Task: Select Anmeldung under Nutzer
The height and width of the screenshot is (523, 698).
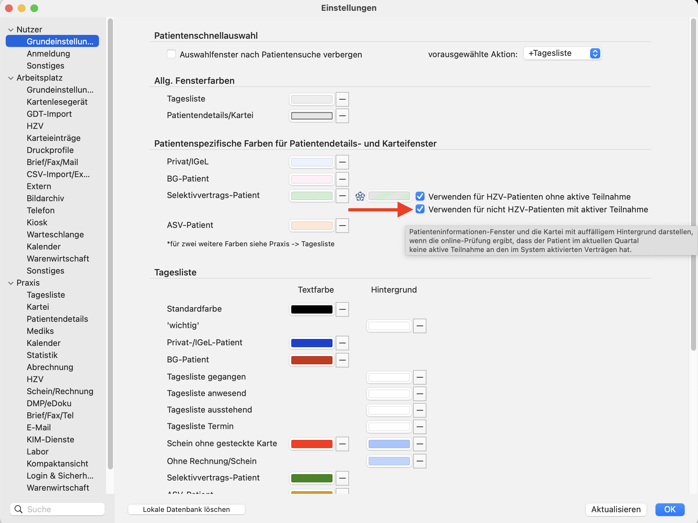Action: (x=48, y=54)
